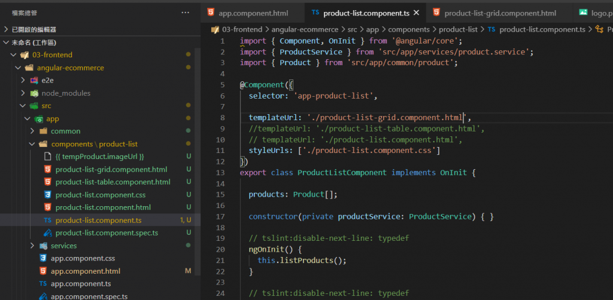Click the 檔案總管 explorer title
Image resolution: width=613 pixels, height=300 pixels.
pyautogui.click(x=25, y=13)
